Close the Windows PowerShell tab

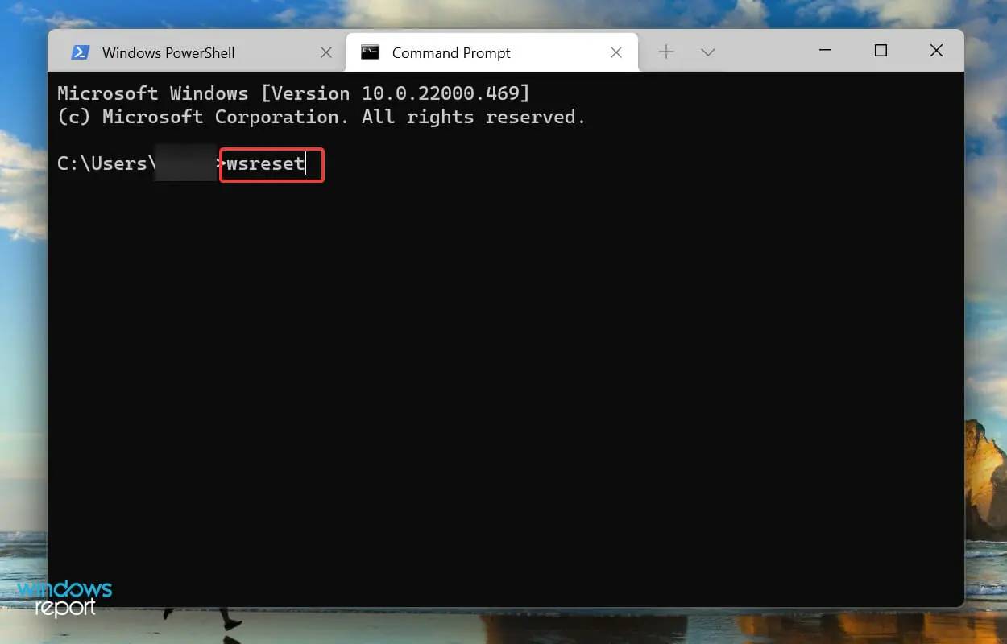tap(326, 53)
